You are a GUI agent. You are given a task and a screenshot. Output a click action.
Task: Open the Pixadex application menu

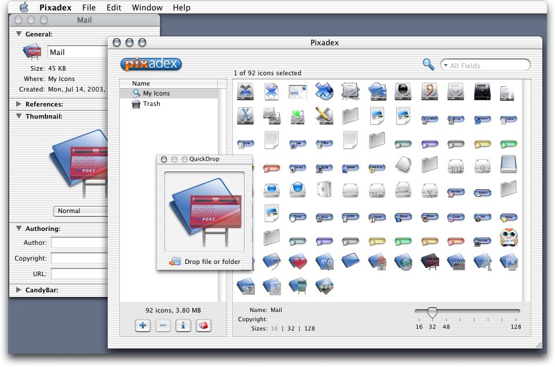pyautogui.click(x=55, y=8)
